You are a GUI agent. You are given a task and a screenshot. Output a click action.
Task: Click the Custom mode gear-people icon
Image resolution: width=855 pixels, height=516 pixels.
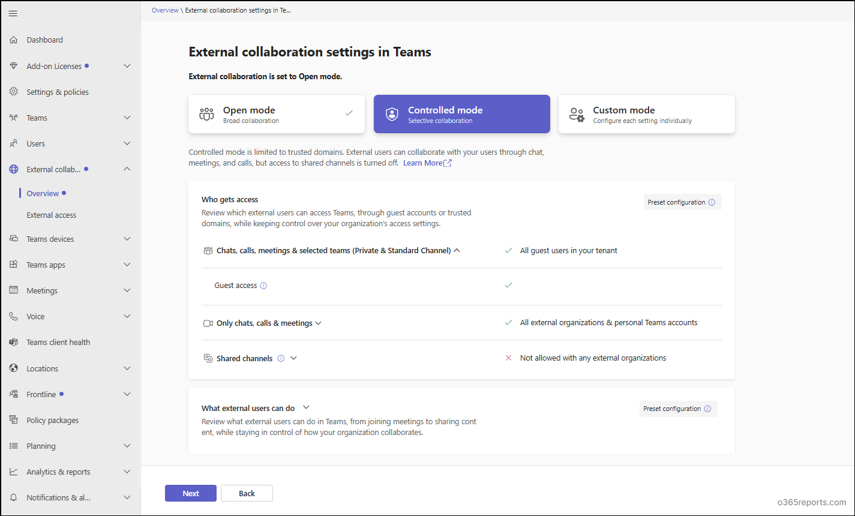coord(577,114)
